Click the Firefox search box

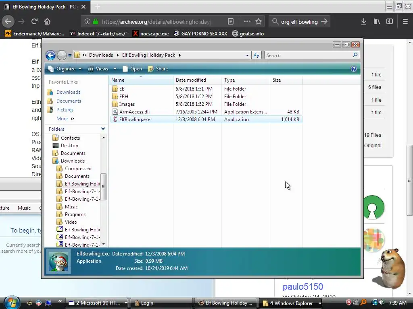[x=299, y=22]
